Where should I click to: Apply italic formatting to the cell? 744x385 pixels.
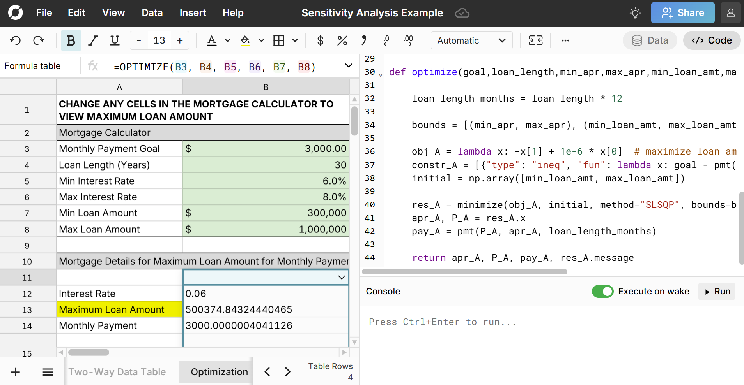click(x=93, y=40)
